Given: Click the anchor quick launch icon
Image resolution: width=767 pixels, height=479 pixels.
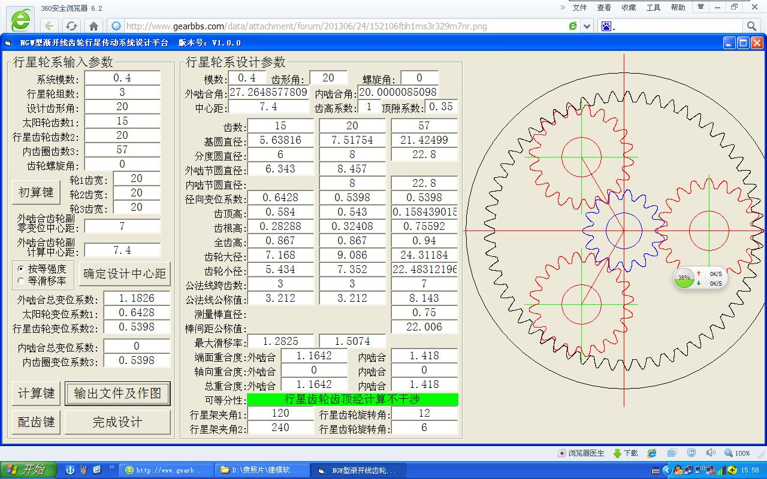Looking at the screenshot, I should 70,470.
